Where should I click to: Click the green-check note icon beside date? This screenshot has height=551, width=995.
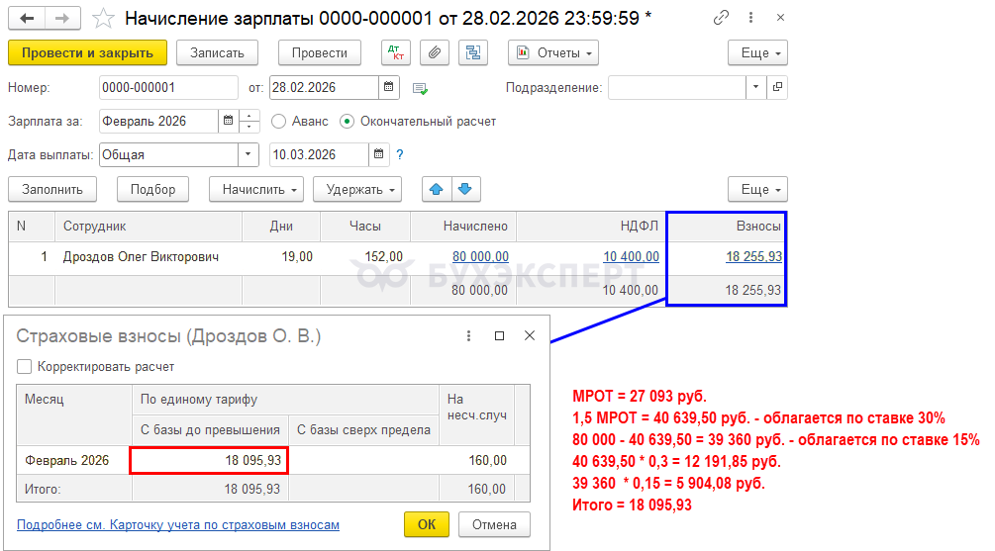420,88
